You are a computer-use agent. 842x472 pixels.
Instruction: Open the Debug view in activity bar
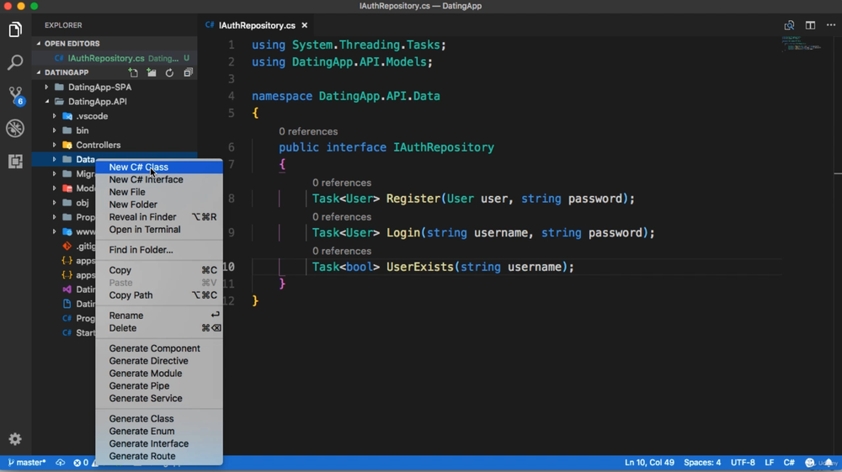(x=15, y=128)
